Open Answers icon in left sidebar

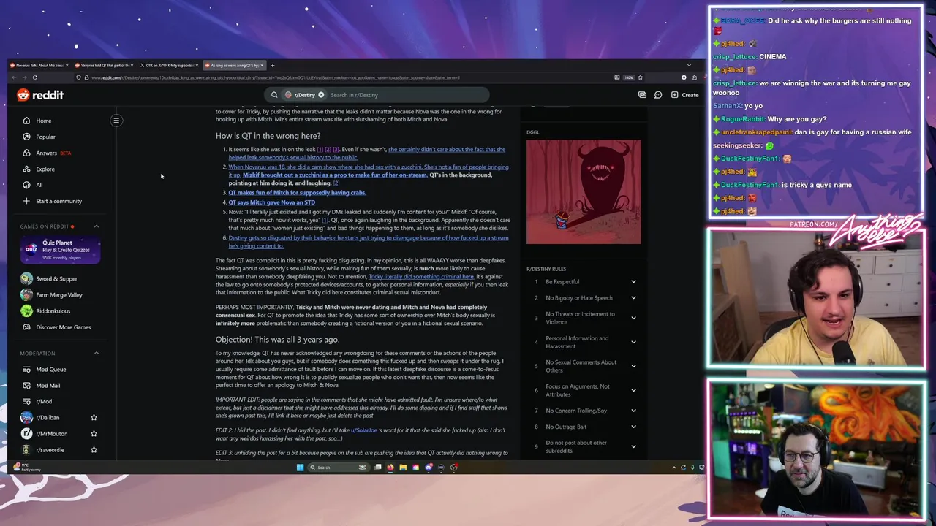pyautogui.click(x=26, y=153)
